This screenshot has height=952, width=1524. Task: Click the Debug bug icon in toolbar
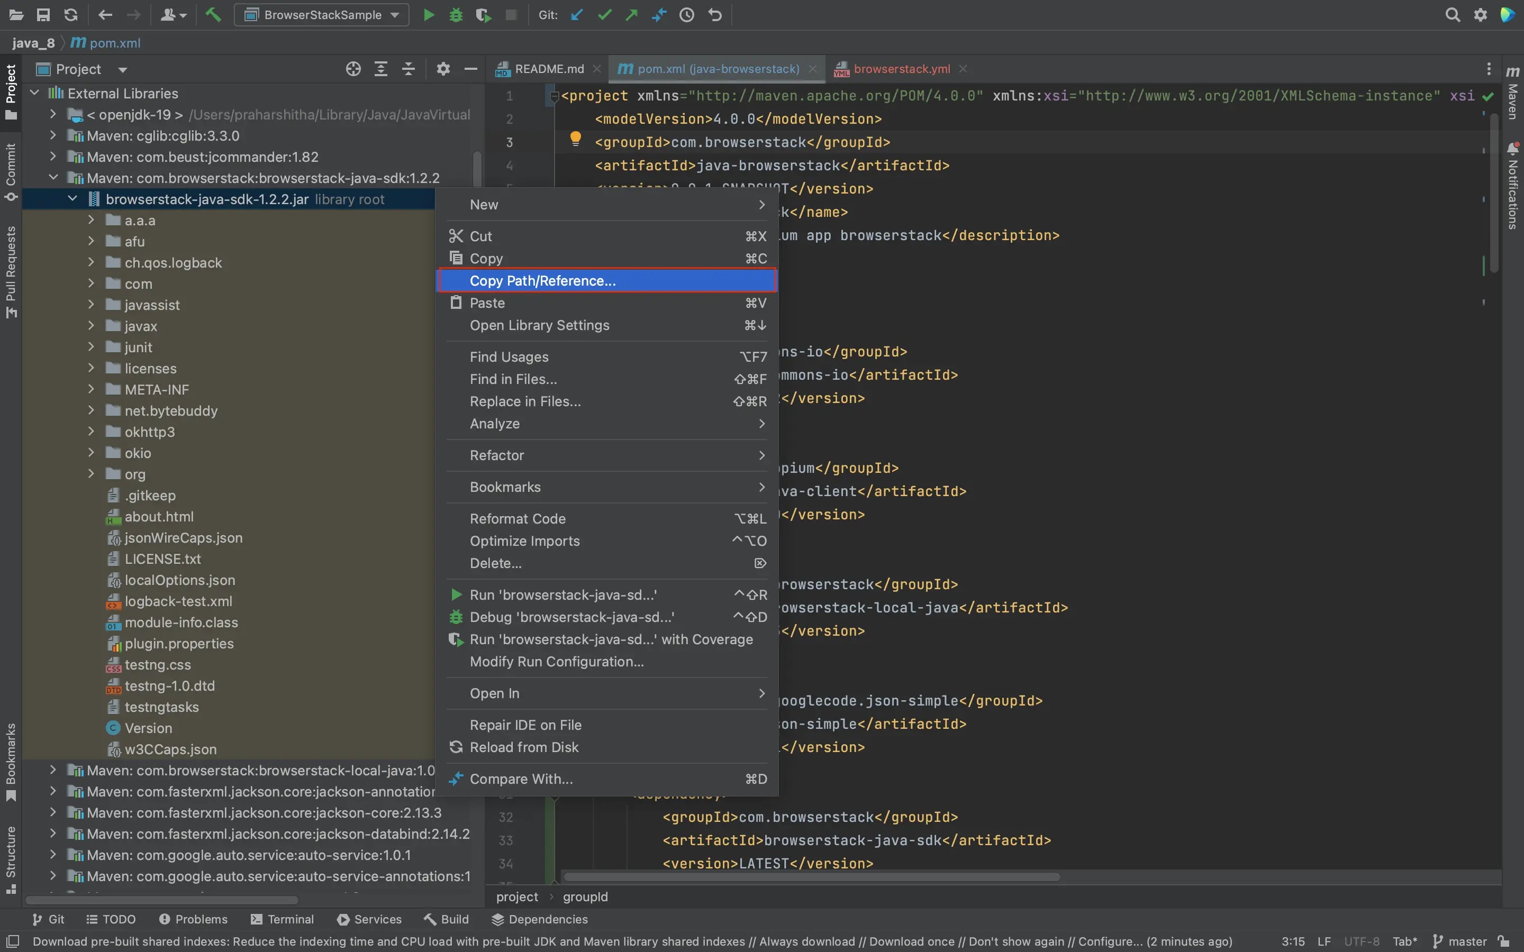pyautogui.click(x=456, y=14)
